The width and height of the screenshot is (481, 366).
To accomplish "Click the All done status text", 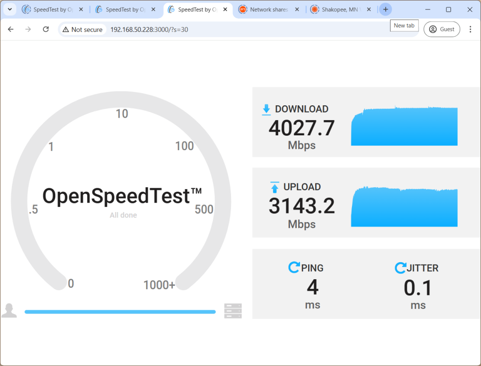I will [123, 215].
